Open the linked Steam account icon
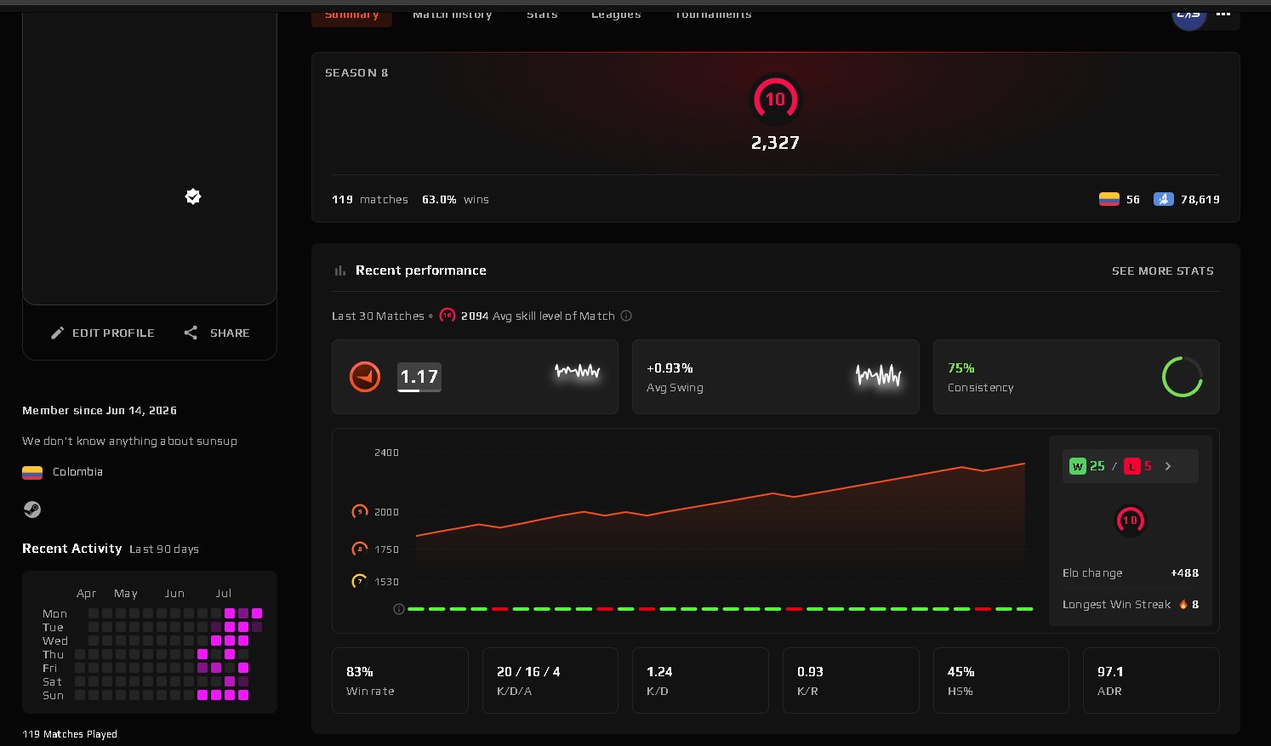Viewport: 1271px width, 746px height. pyautogui.click(x=31, y=510)
